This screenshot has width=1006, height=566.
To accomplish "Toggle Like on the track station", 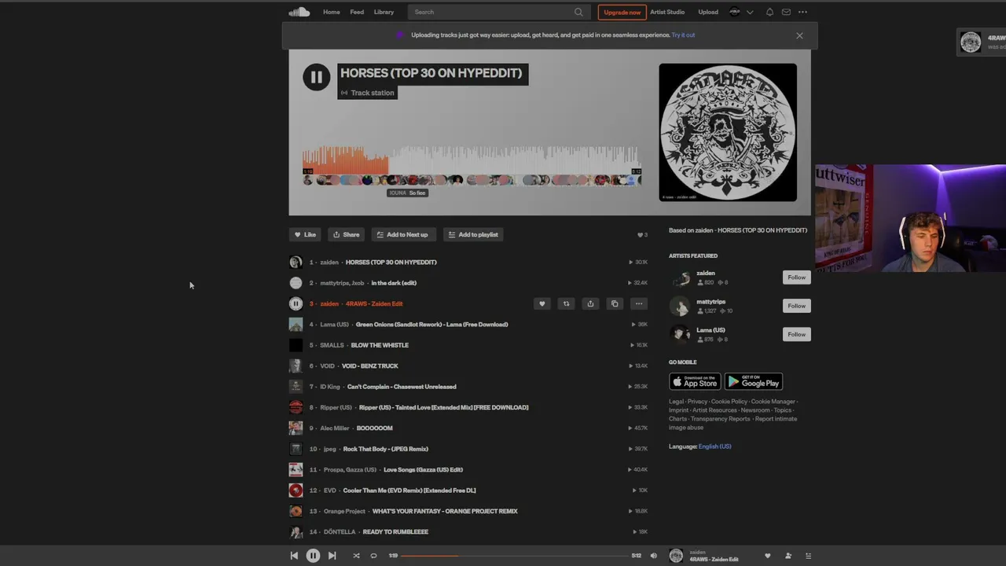I will [x=305, y=234].
